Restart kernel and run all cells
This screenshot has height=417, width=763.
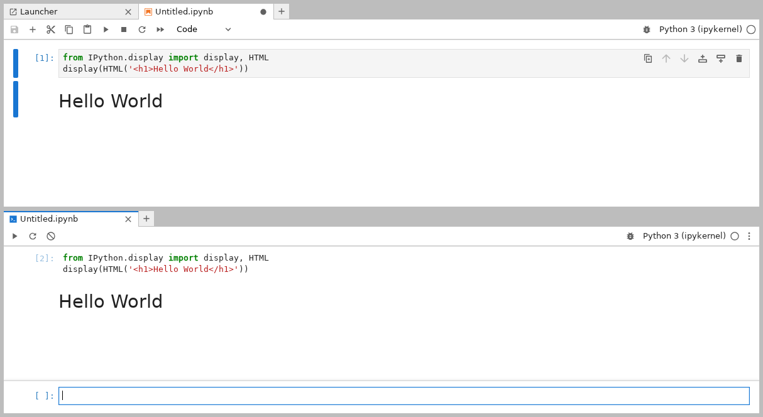click(160, 30)
